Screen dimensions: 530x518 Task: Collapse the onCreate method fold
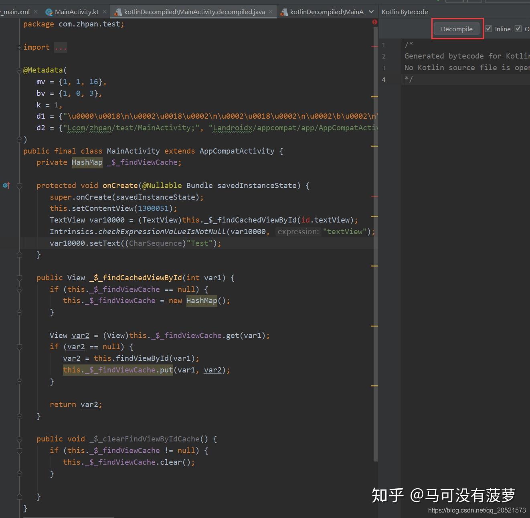tap(19, 186)
